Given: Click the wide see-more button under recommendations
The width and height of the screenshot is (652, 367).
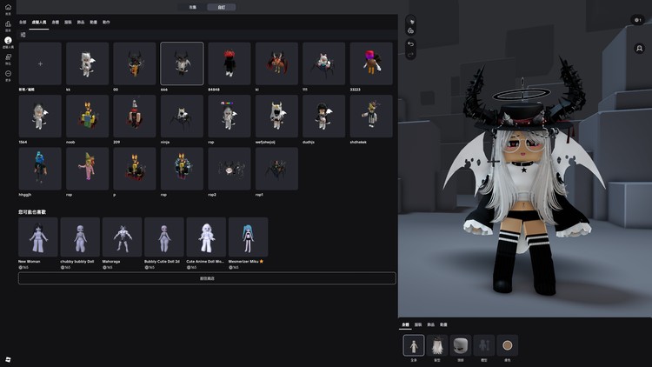Looking at the screenshot, I should click(x=207, y=278).
